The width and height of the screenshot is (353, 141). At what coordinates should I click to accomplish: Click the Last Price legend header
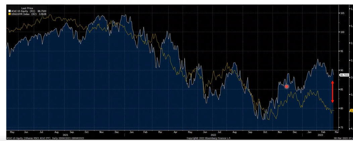pos(27,8)
